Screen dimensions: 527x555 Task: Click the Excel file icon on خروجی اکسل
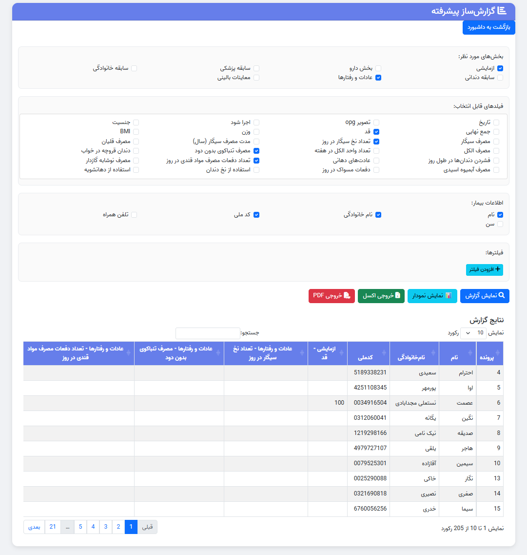click(398, 295)
